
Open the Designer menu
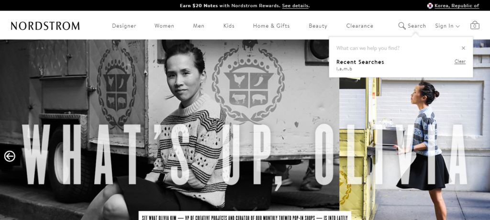(124, 26)
